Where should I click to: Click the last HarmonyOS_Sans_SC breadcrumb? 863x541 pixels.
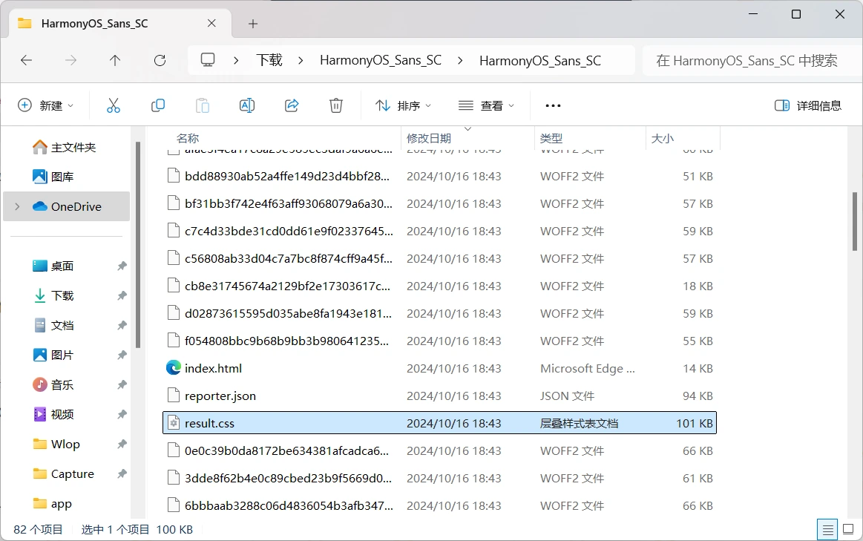coord(540,61)
